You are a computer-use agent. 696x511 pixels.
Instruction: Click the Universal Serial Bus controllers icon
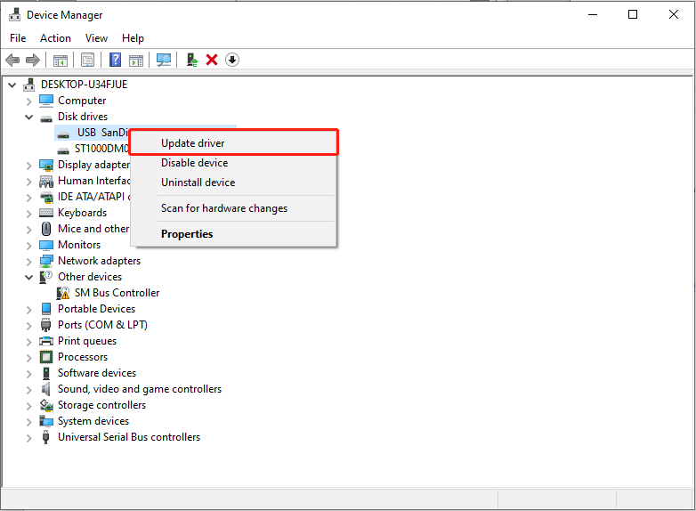click(45, 437)
